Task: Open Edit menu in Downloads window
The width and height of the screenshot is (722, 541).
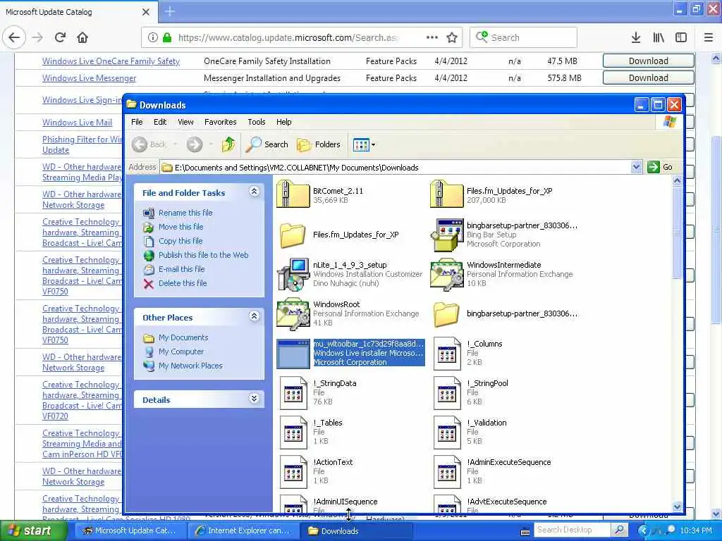Action: (160, 122)
